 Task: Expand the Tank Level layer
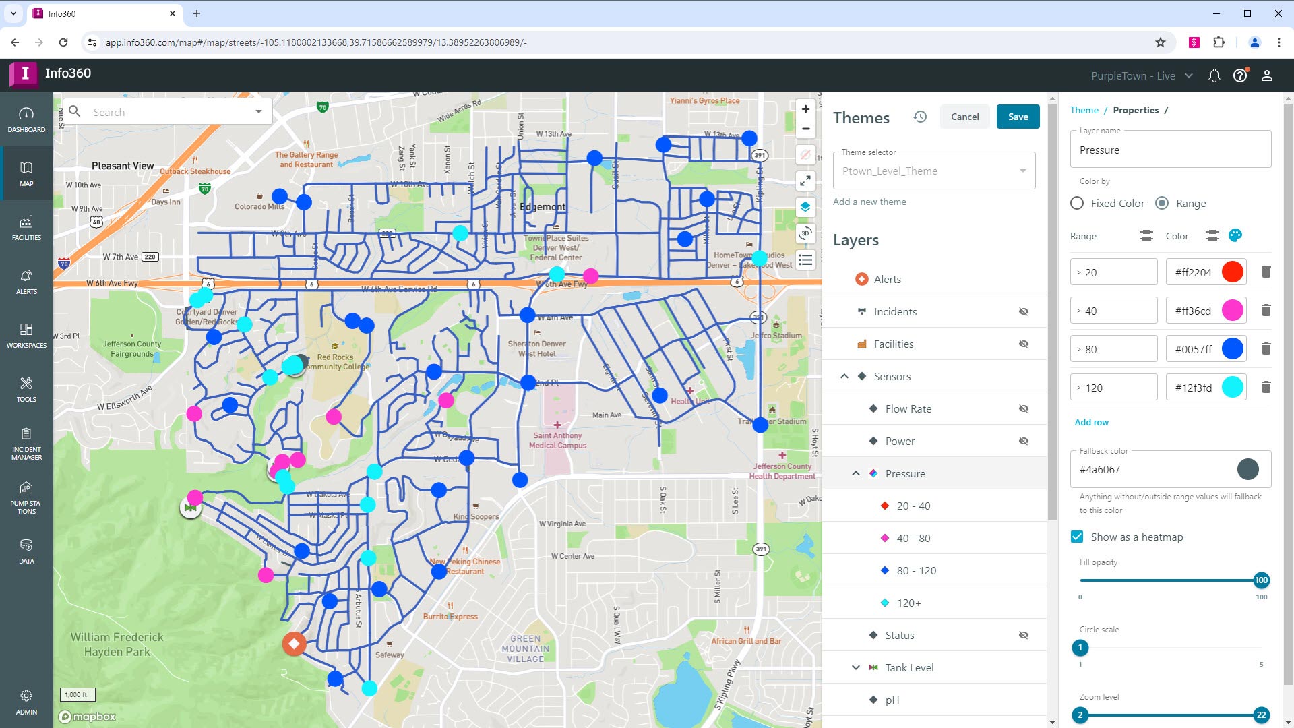(855, 667)
